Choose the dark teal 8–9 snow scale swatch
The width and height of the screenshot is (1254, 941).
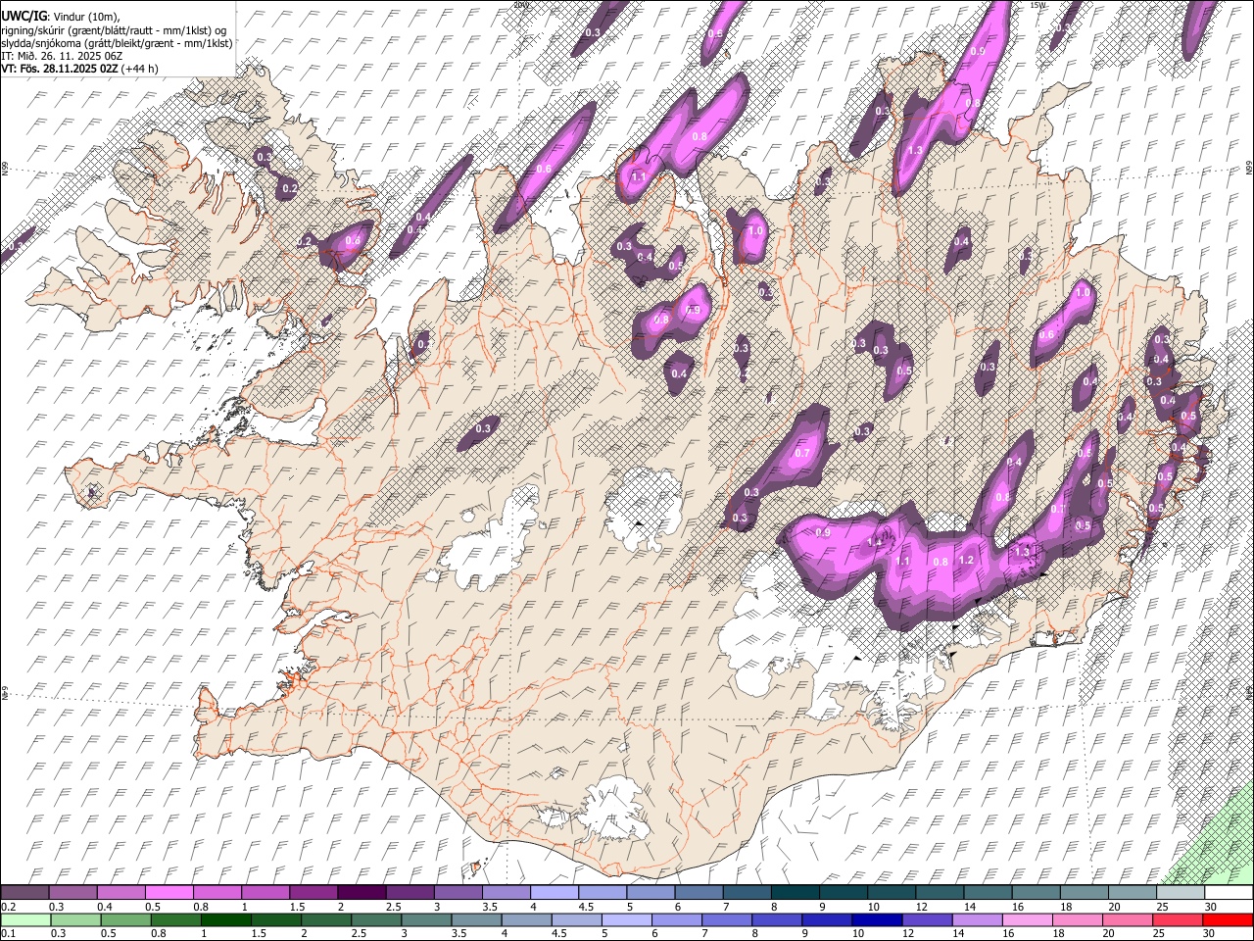pos(795,892)
